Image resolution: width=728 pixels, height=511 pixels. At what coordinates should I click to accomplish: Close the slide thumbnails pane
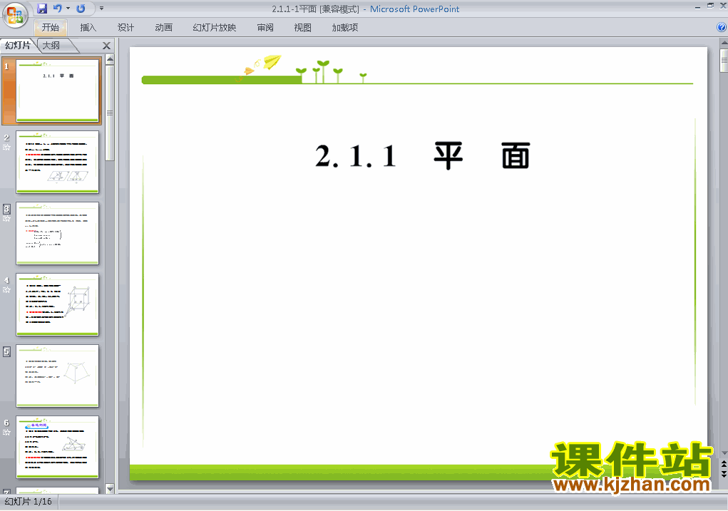click(x=106, y=46)
